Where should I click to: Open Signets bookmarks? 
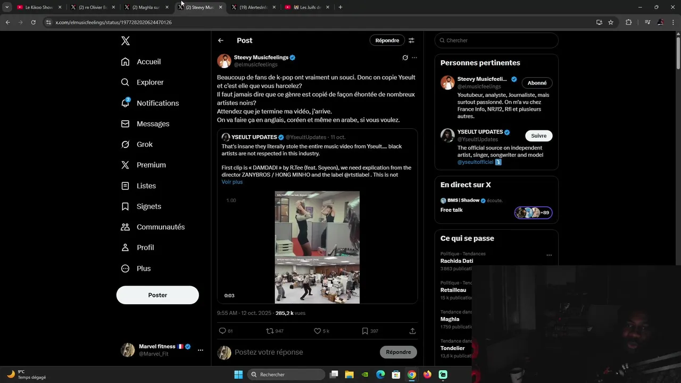tap(141, 206)
